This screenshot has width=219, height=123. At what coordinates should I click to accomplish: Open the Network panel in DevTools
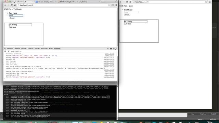click(x=17, y=49)
